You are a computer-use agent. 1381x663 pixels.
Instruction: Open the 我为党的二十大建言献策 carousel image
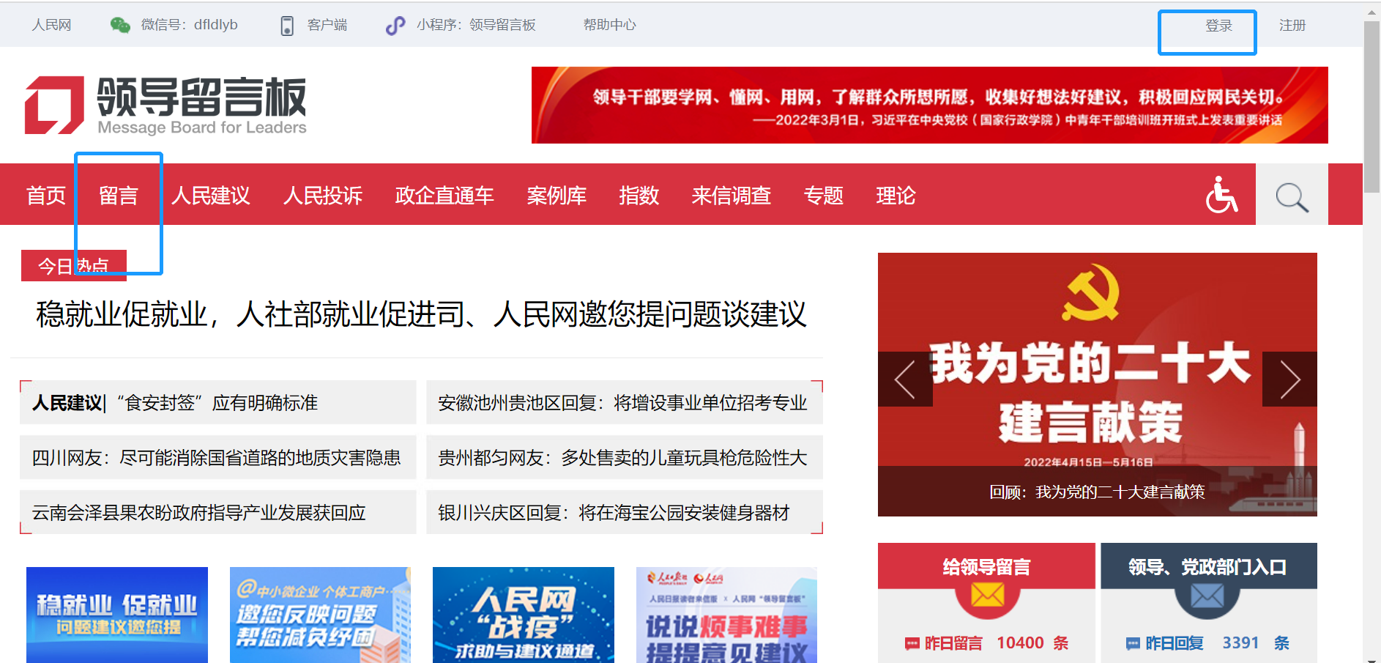(x=1098, y=385)
